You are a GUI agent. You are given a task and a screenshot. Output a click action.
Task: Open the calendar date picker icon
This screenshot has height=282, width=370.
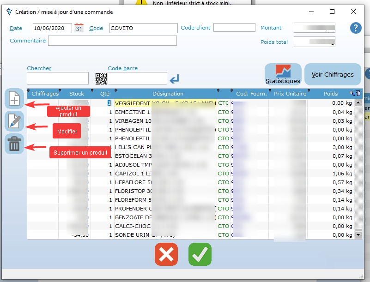[79, 28]
